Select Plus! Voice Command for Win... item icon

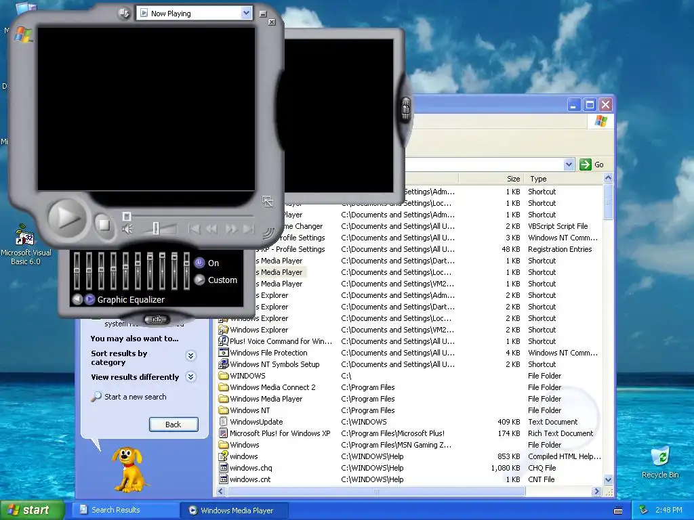coord(224,341)
